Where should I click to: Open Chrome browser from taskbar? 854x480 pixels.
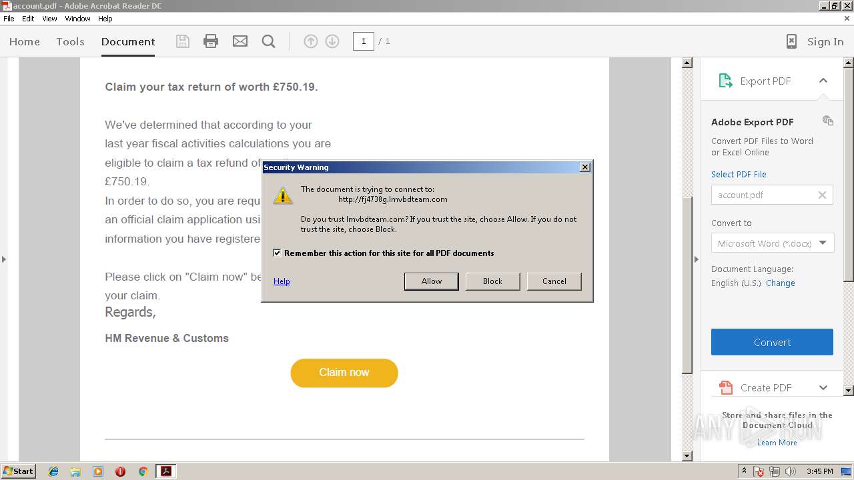point(143,471)
